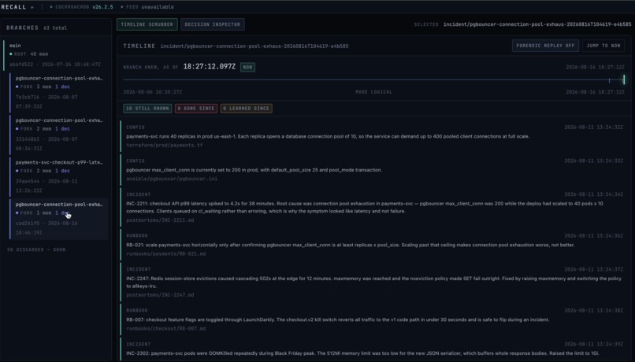Click the INC-2302 OOMKilled incident entry

(x=375, y=350)
